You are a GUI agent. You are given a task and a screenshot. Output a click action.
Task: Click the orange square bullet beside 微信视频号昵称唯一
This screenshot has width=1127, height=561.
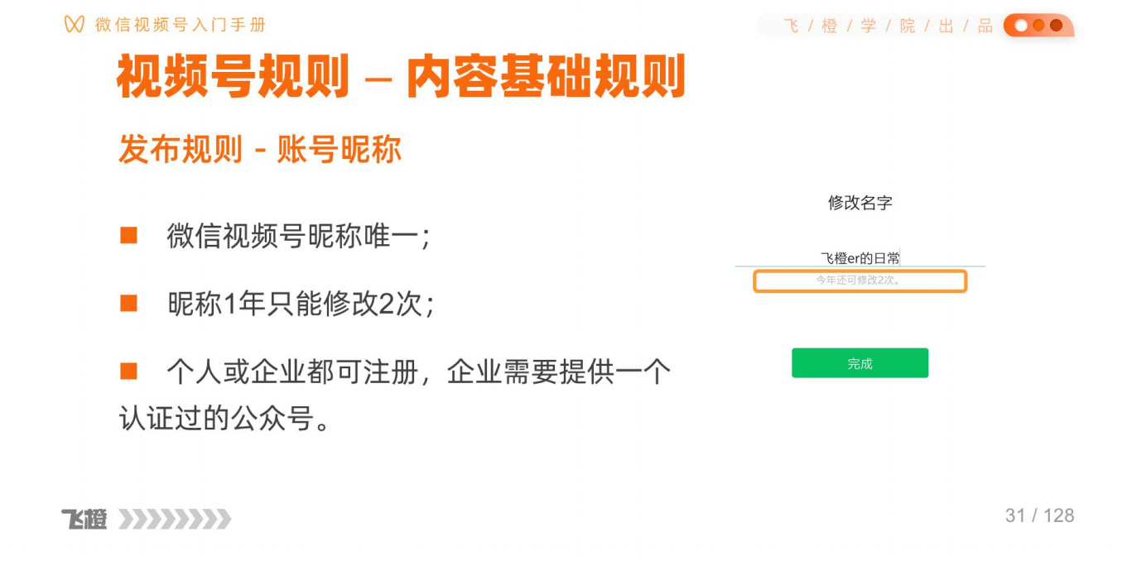(x=130, y=234)
